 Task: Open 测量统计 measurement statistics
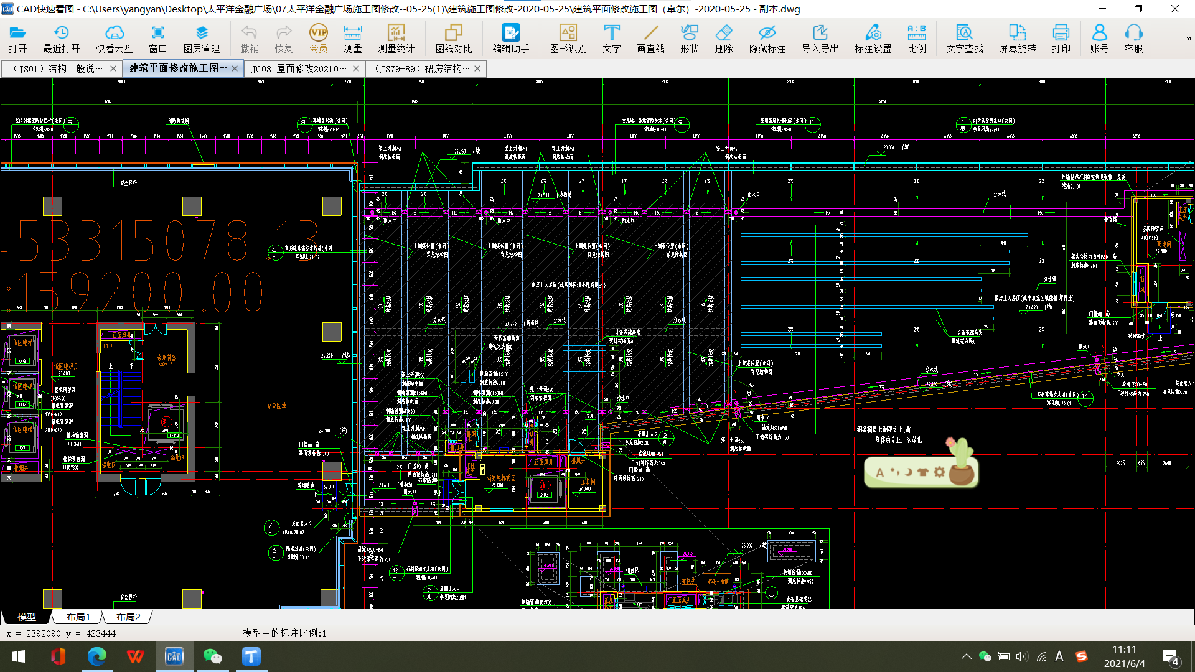coord(396,39)
